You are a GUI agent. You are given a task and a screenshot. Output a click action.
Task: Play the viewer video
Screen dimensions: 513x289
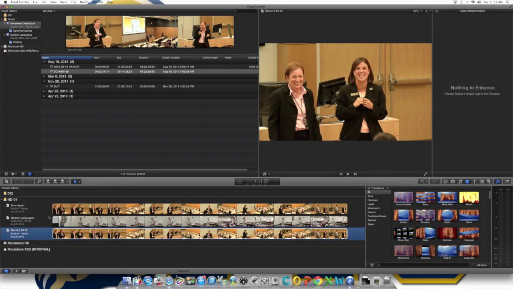point(348,174)
